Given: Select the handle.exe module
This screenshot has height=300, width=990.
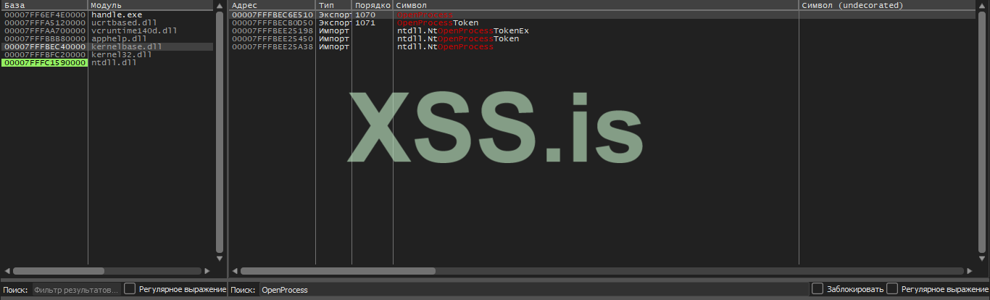Looking at the screenshot, I should 117,14.
